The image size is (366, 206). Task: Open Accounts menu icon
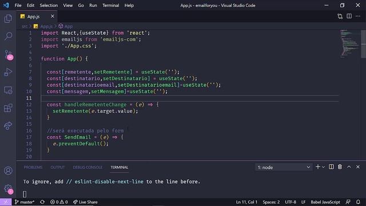[x=8, y=171]
